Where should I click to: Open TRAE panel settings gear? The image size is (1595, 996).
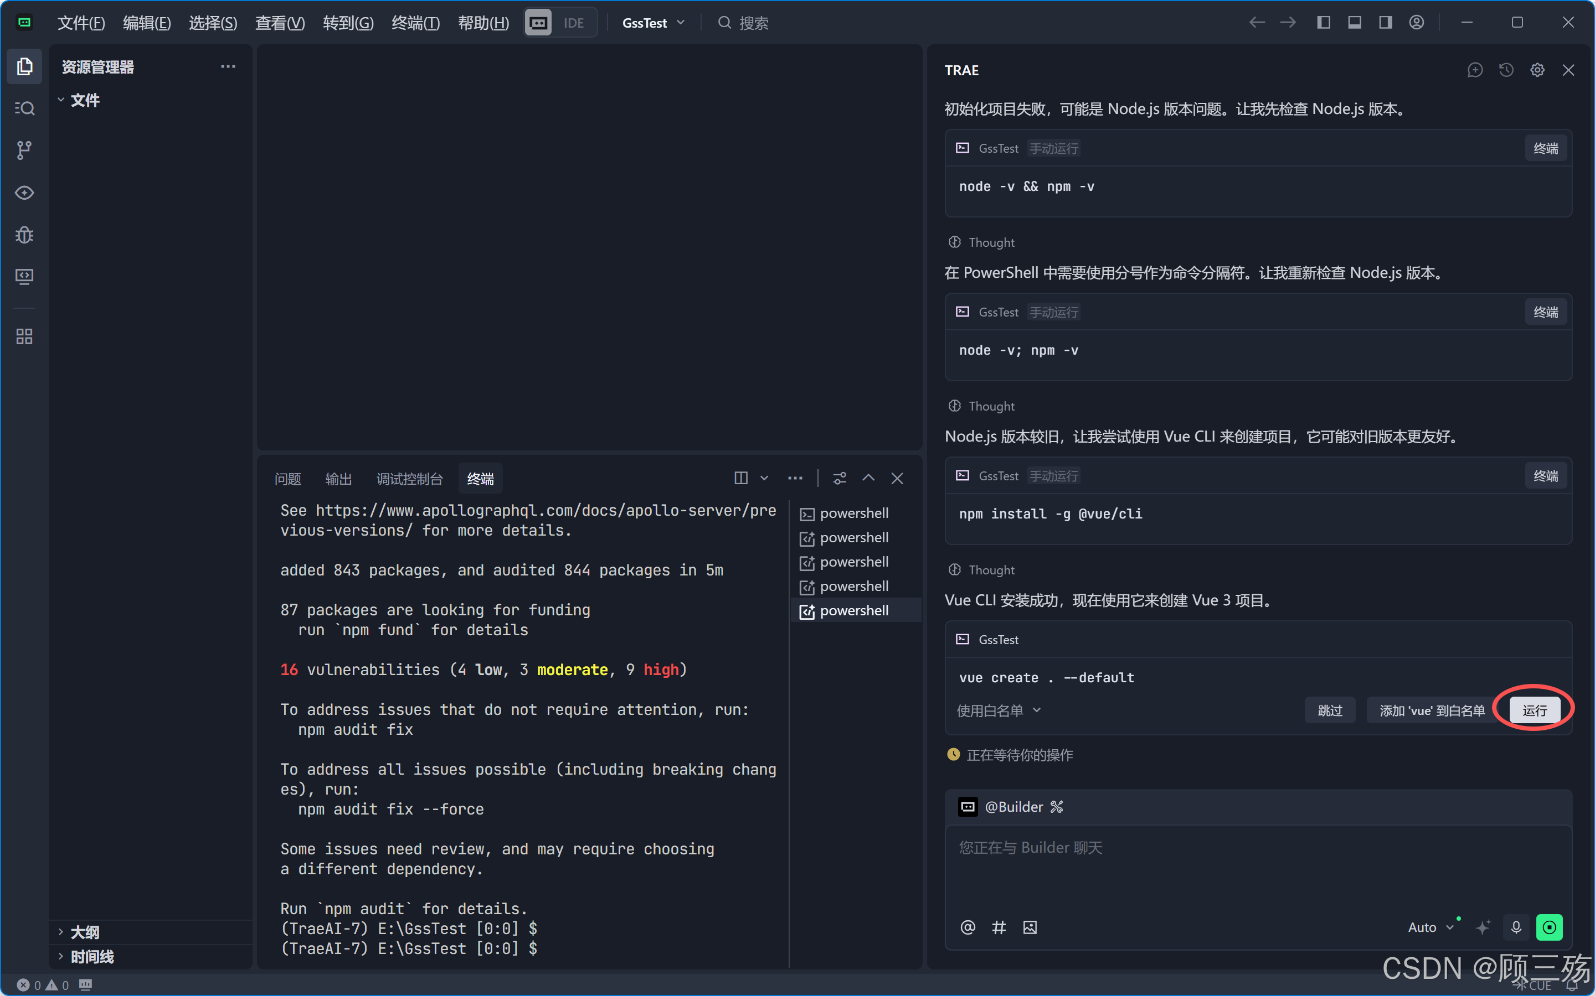pyautogui.click(x=1537, y=70)
